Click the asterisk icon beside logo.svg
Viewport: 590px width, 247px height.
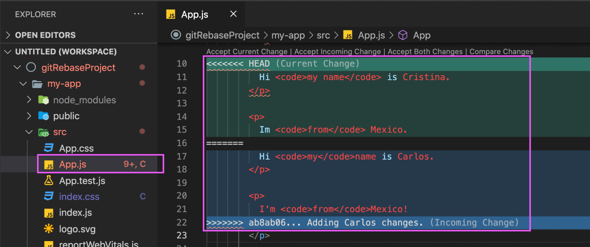click(49, 228)
